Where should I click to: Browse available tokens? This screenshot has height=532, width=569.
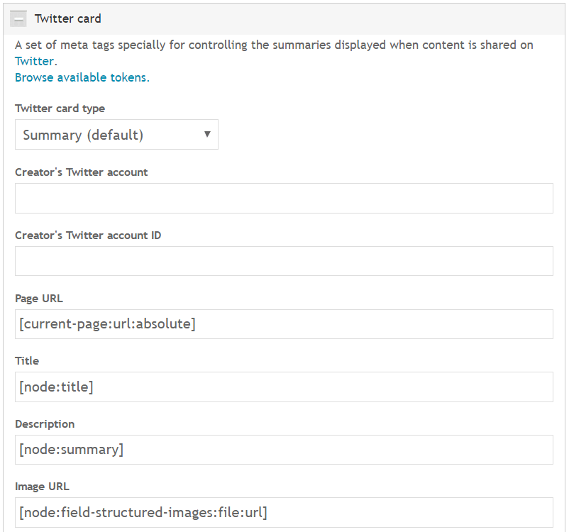coord(81,77)
